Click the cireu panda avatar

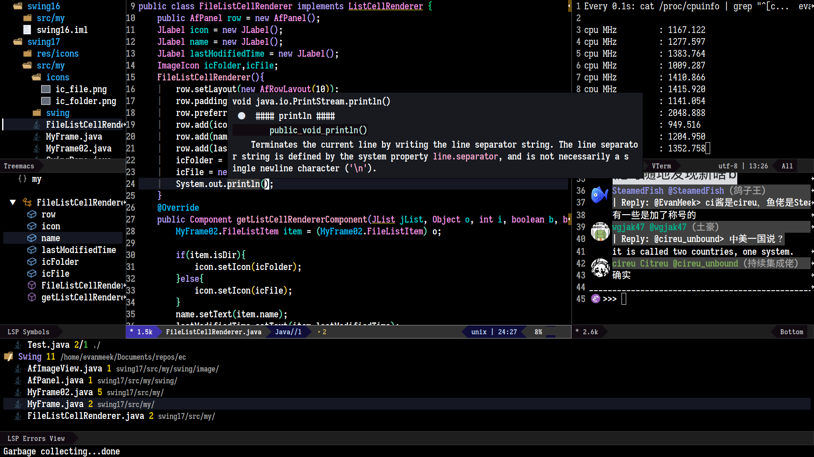[600, 268]
